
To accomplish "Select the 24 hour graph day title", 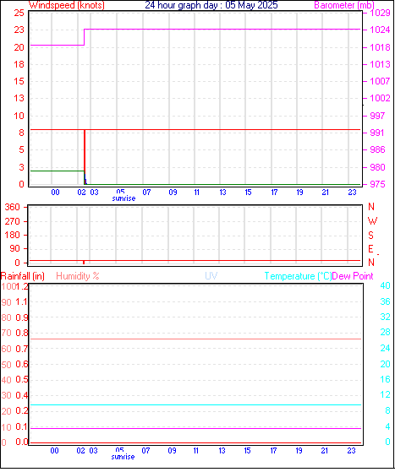I will (211, 5).
